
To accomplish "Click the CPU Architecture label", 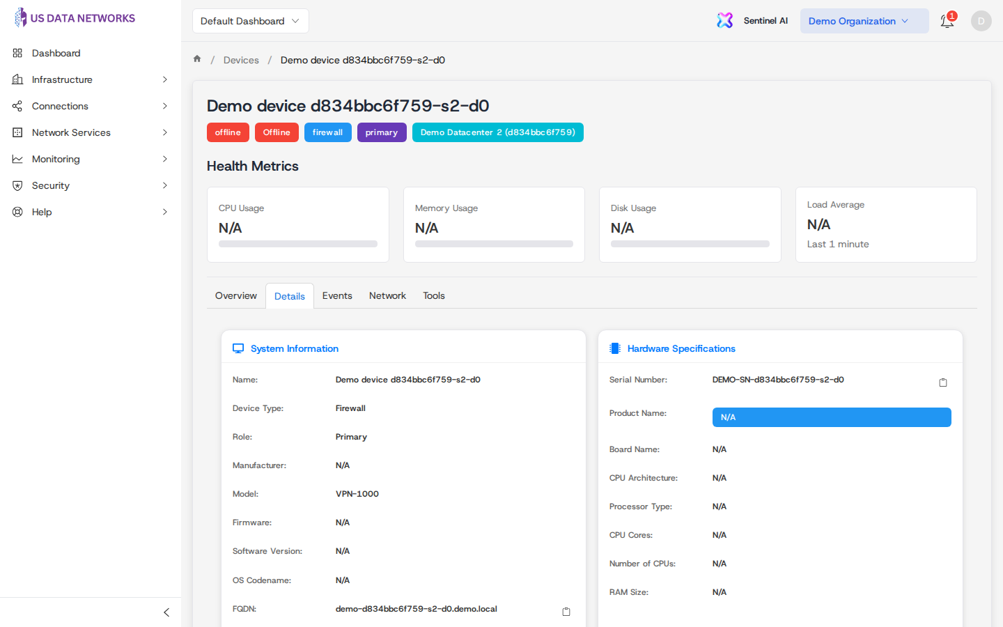I will click(x=644, y=478).
